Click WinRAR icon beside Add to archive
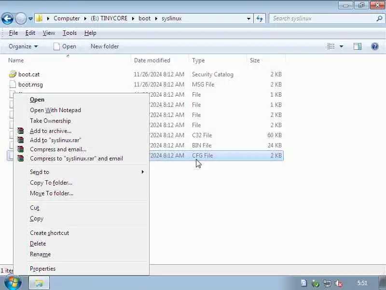The image size is (386, 290). tap(21, 130)
